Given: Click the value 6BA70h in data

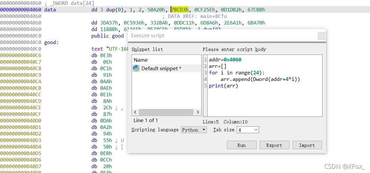Looking at the screenshot, I should (x=256, y=23).
